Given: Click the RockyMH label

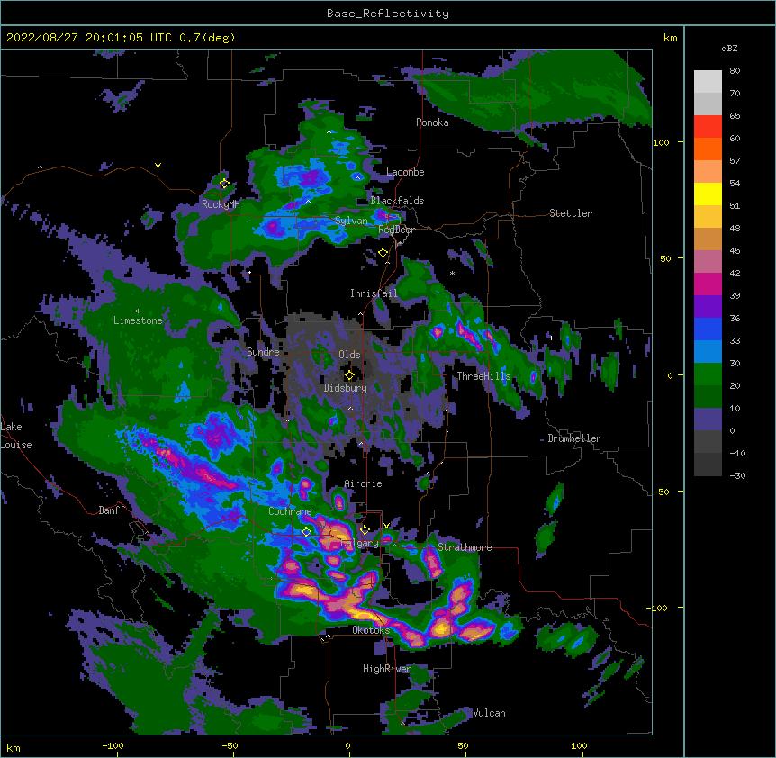Looking at the screenshot, I should point(221,204).
